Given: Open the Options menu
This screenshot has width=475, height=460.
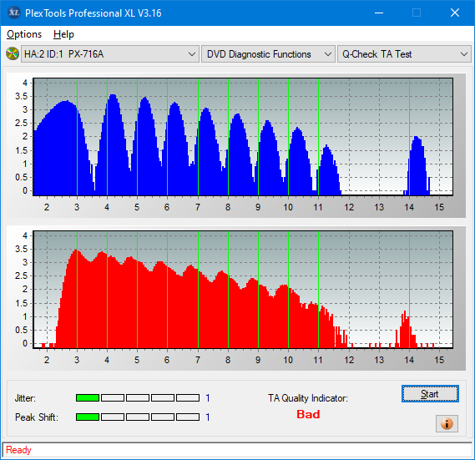Looking at the screenshot, I should [x=24, y=34].
